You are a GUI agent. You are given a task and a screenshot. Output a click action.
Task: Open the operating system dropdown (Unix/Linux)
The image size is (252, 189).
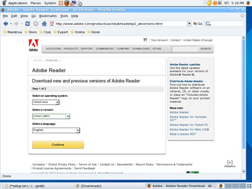point(46,102)
